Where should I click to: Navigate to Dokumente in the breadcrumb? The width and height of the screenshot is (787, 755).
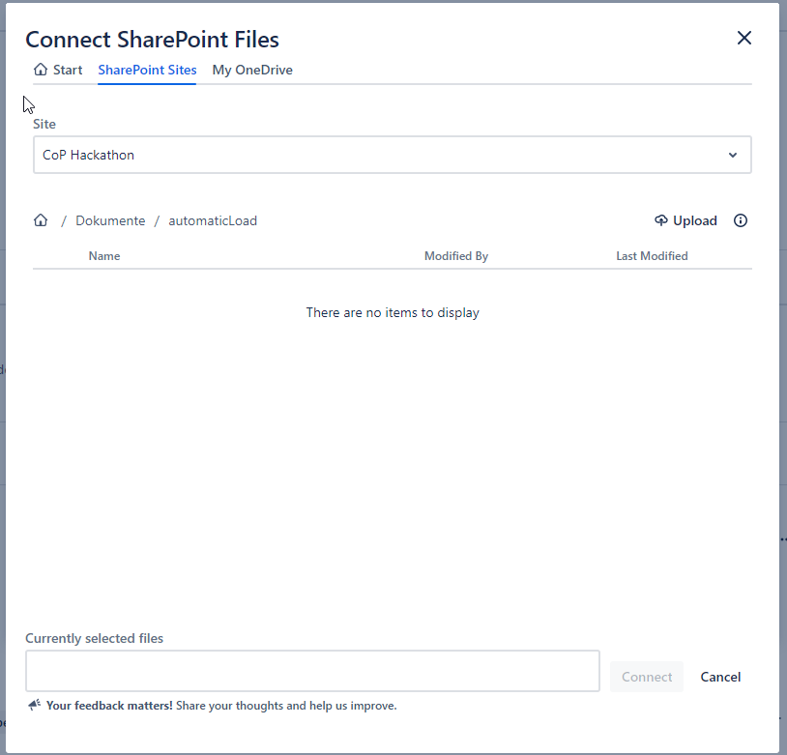(110, 220)
